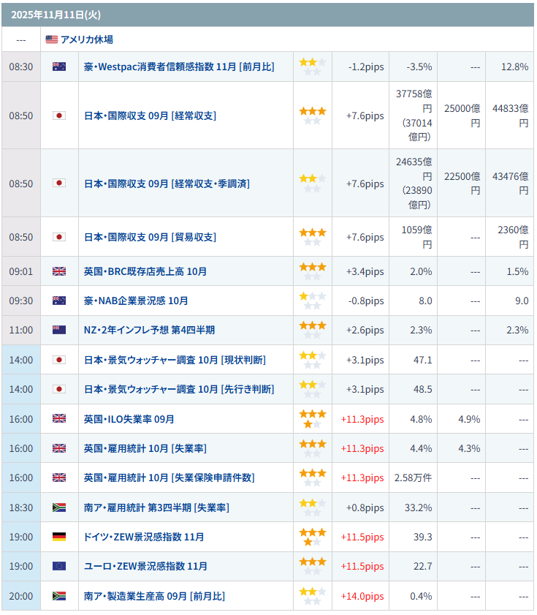Click star rating for 英国・ILO失業率
Image resolution: width=537 pixels, height=615 pixels.
tap(313, 419)
